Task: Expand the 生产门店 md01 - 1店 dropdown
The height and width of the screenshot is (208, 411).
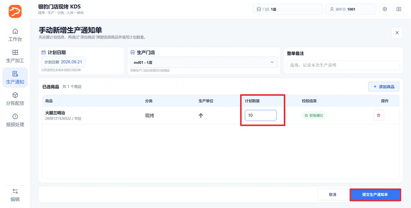Action: tap(204, 62)
